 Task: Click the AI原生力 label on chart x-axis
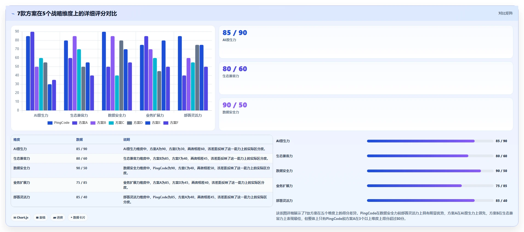click(x=41, y=115)
